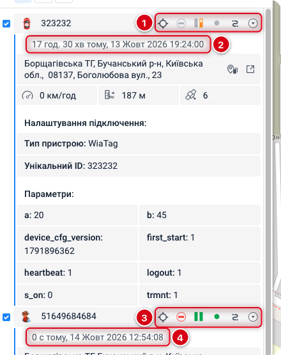Select unit name 323232 in the list header
The height and width of the screenshot is (355, 281).
pos(56,23)
